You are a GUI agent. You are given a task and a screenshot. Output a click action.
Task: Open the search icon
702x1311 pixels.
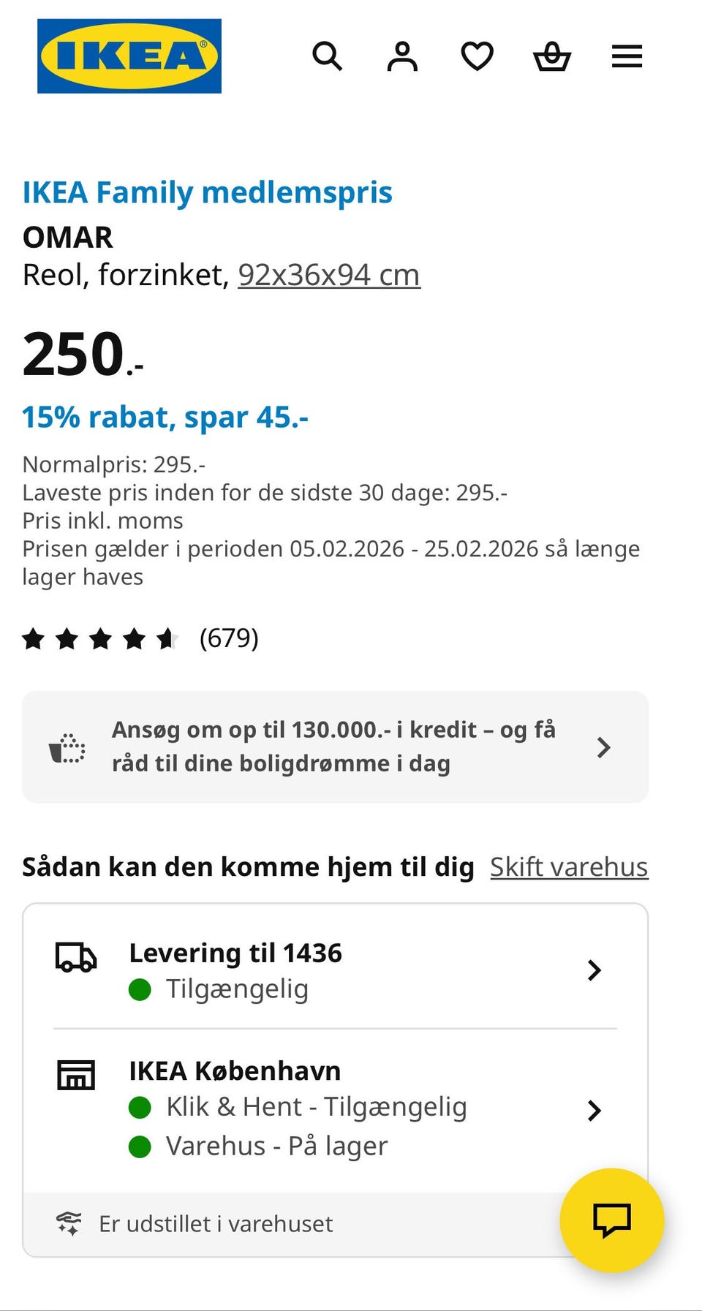pyautogui.click(x=327, y=56)
